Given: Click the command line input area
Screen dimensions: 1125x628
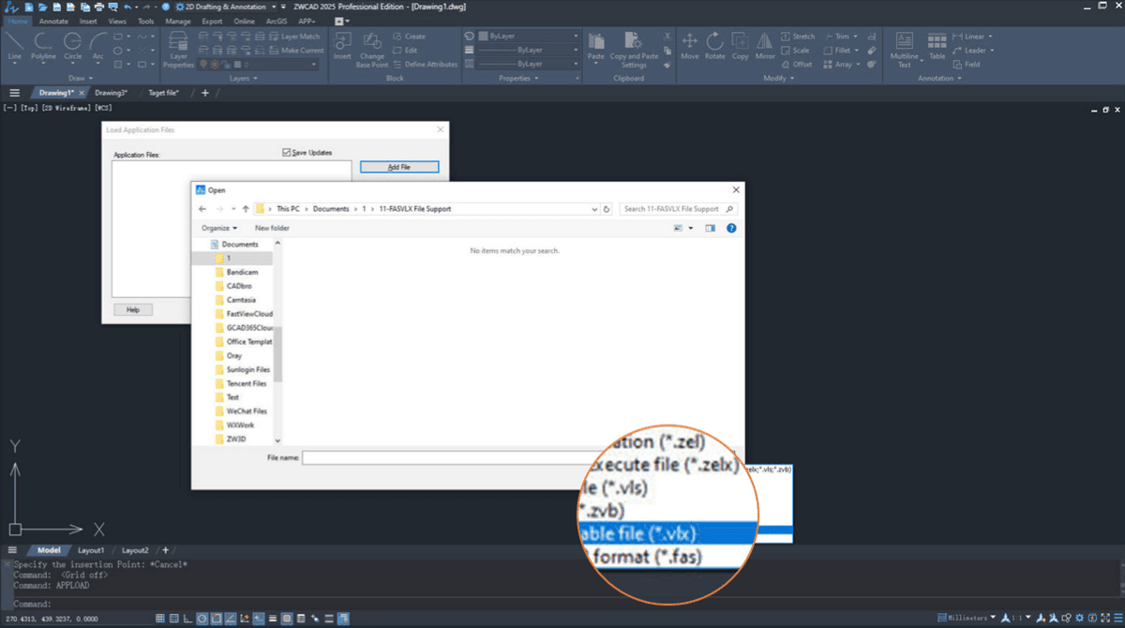Looking at the screenshot, I should tap(562, 605).
